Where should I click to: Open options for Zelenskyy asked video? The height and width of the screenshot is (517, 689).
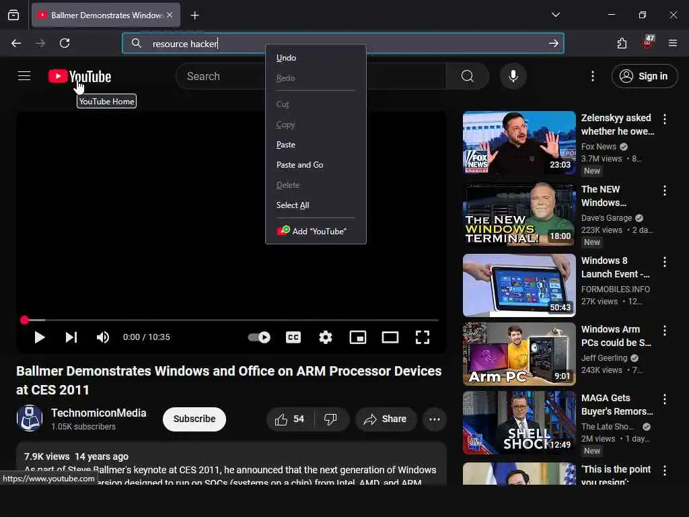tap(664, 119)
